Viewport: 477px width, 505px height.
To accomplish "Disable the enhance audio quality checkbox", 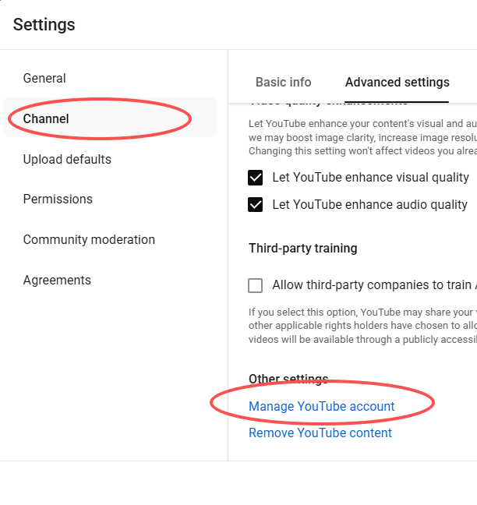I will (256, 206).
